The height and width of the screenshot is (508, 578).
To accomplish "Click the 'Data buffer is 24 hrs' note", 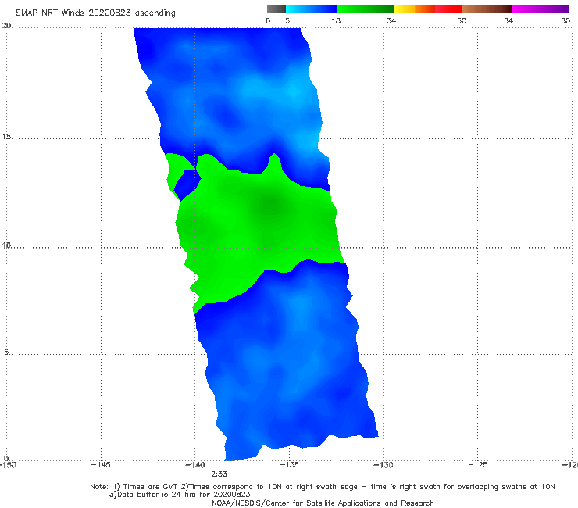I will point(180,495).
